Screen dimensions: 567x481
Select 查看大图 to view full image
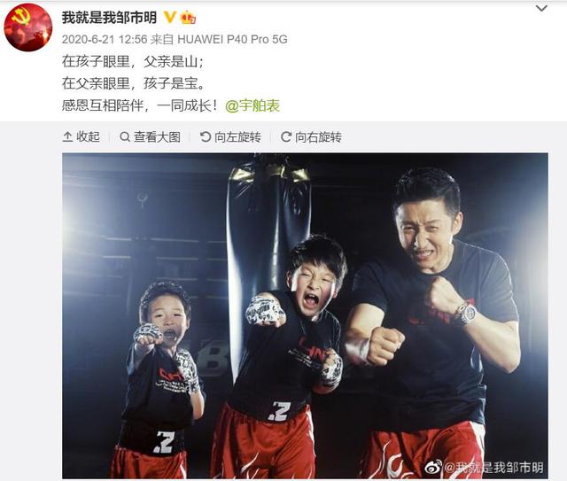150,136
